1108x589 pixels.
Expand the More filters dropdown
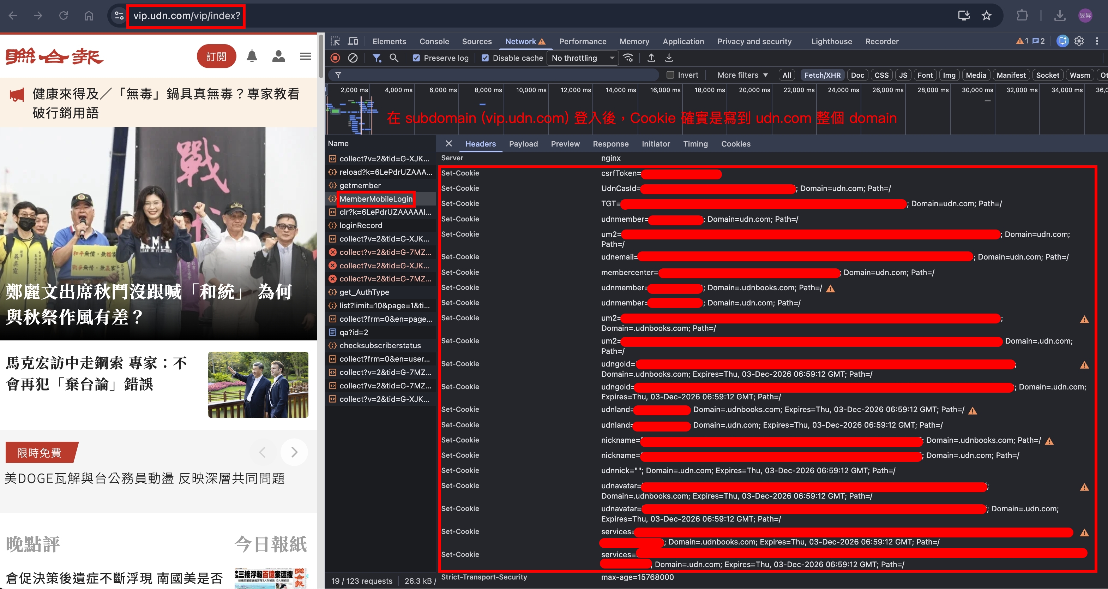coord(742,75)
